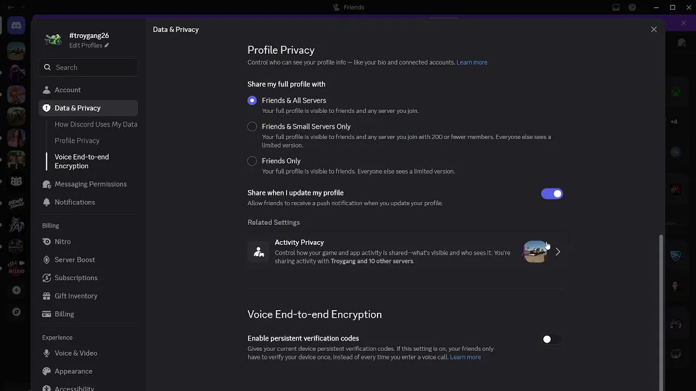
Task: Close the settings panel with X
Action: (654, 29)
